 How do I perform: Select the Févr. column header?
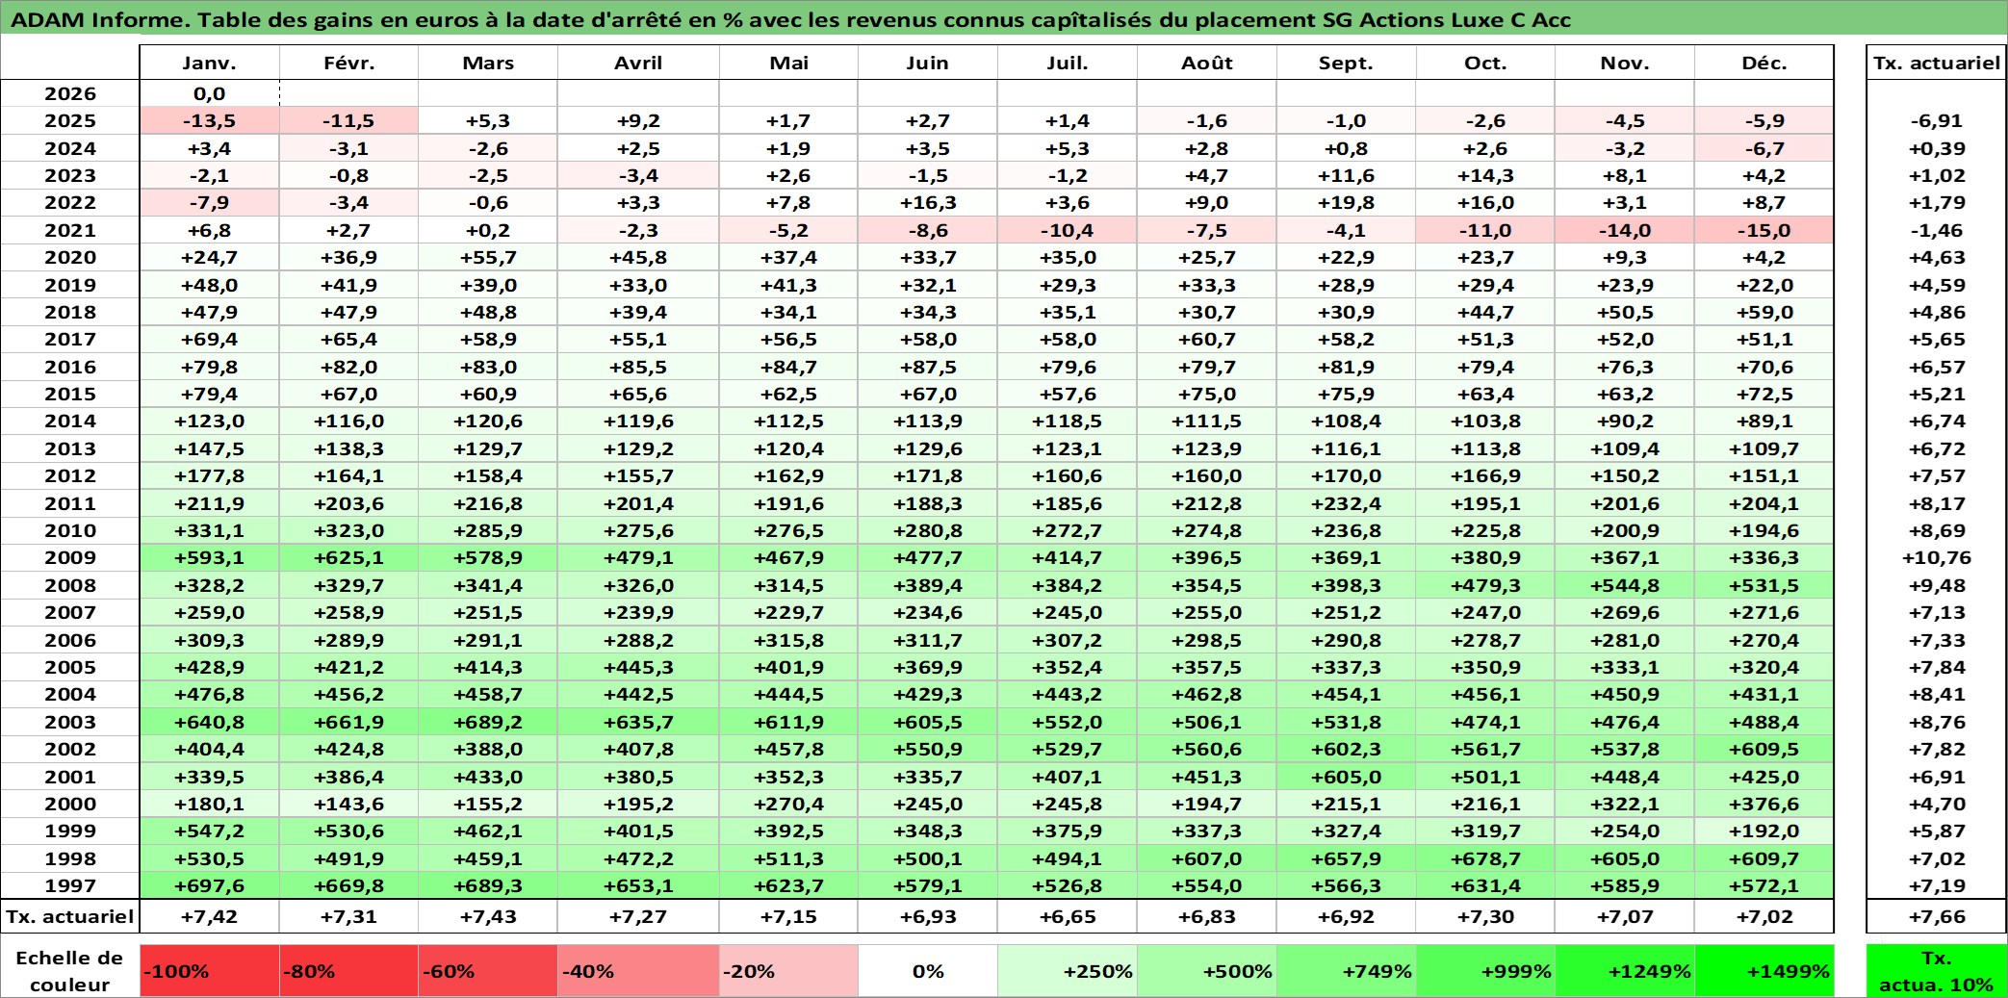(348, 63)
